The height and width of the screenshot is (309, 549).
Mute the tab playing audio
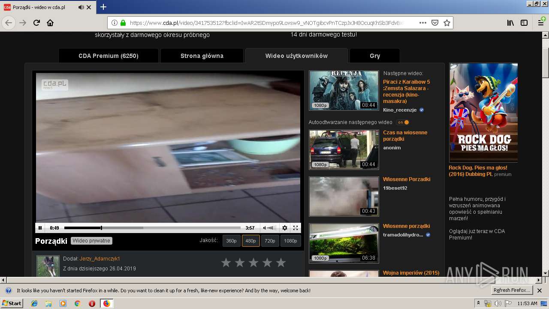81,7
